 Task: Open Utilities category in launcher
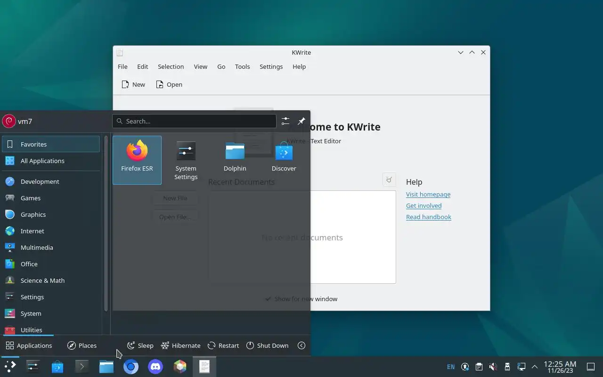coord(51,329)
